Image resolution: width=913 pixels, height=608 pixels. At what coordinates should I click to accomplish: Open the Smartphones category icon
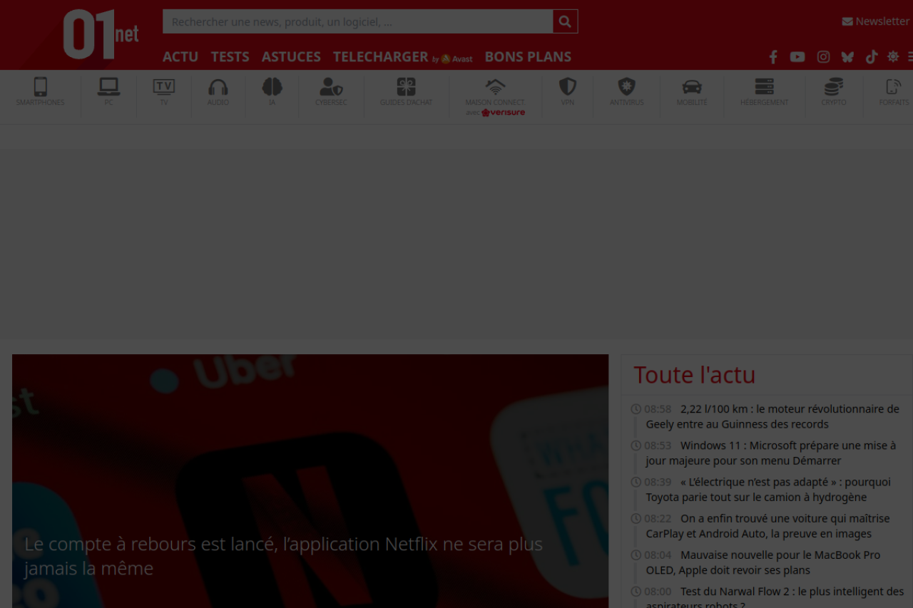tap(41, 92)
